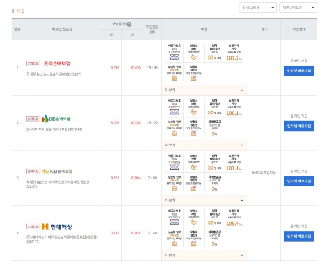Click the 보장성보험 bowl icon in 현대해상 row

tap(194, 222)
